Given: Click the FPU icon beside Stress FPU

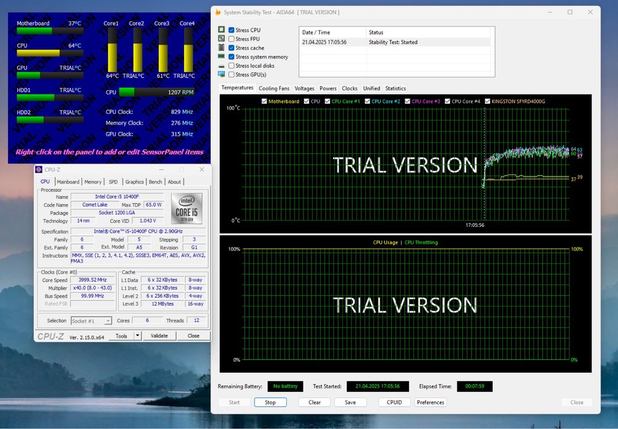Looking at the screenshot, I should [221, 39].
